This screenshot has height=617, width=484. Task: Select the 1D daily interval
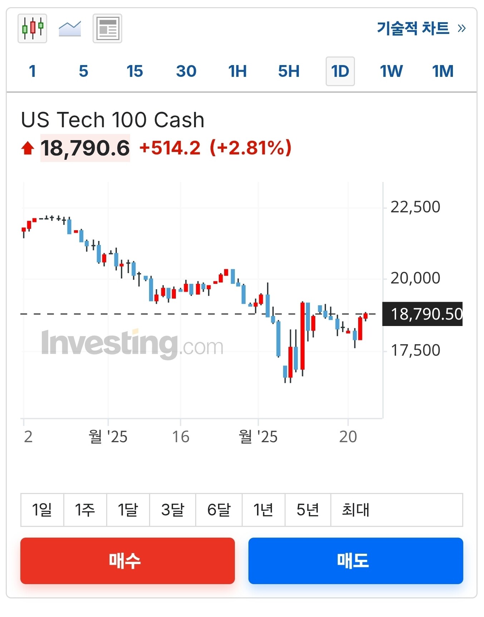pos(340,71)
